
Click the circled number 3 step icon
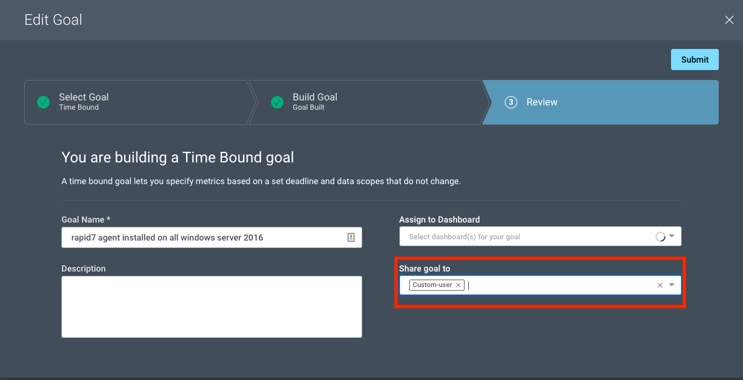[510, 102]
